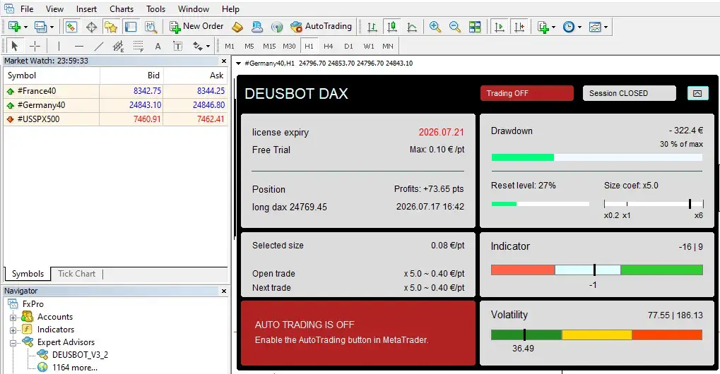Collapse the Expert Advisors node
Screen dimensions: 720x374
(x=13, y=342)
